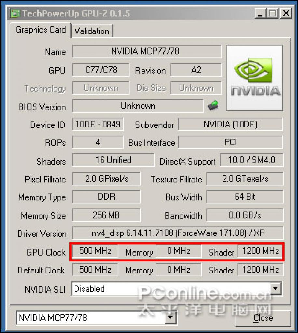Image resolution: width=298 pixels, height=333 pixels.
Task: Click the Revision field showing A2
Action: [196, 70]
